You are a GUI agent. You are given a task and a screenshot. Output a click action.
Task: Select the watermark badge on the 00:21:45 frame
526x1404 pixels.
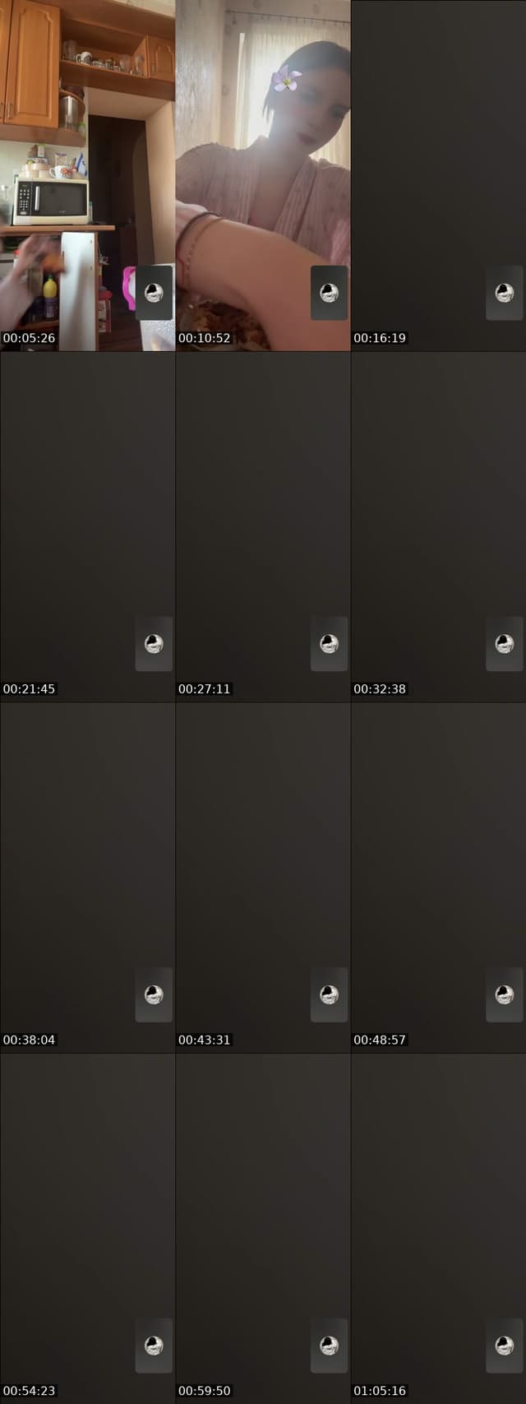point(154,644)
